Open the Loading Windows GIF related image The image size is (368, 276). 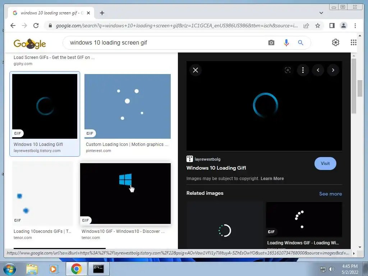pyautogui.click(x=304, y=219)
